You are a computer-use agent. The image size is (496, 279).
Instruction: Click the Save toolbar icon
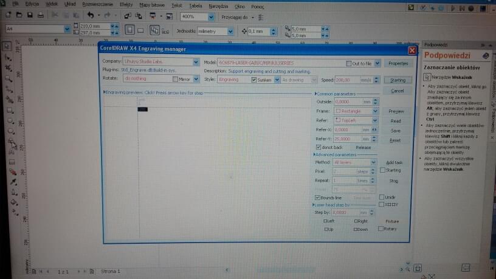click(30, 15)
